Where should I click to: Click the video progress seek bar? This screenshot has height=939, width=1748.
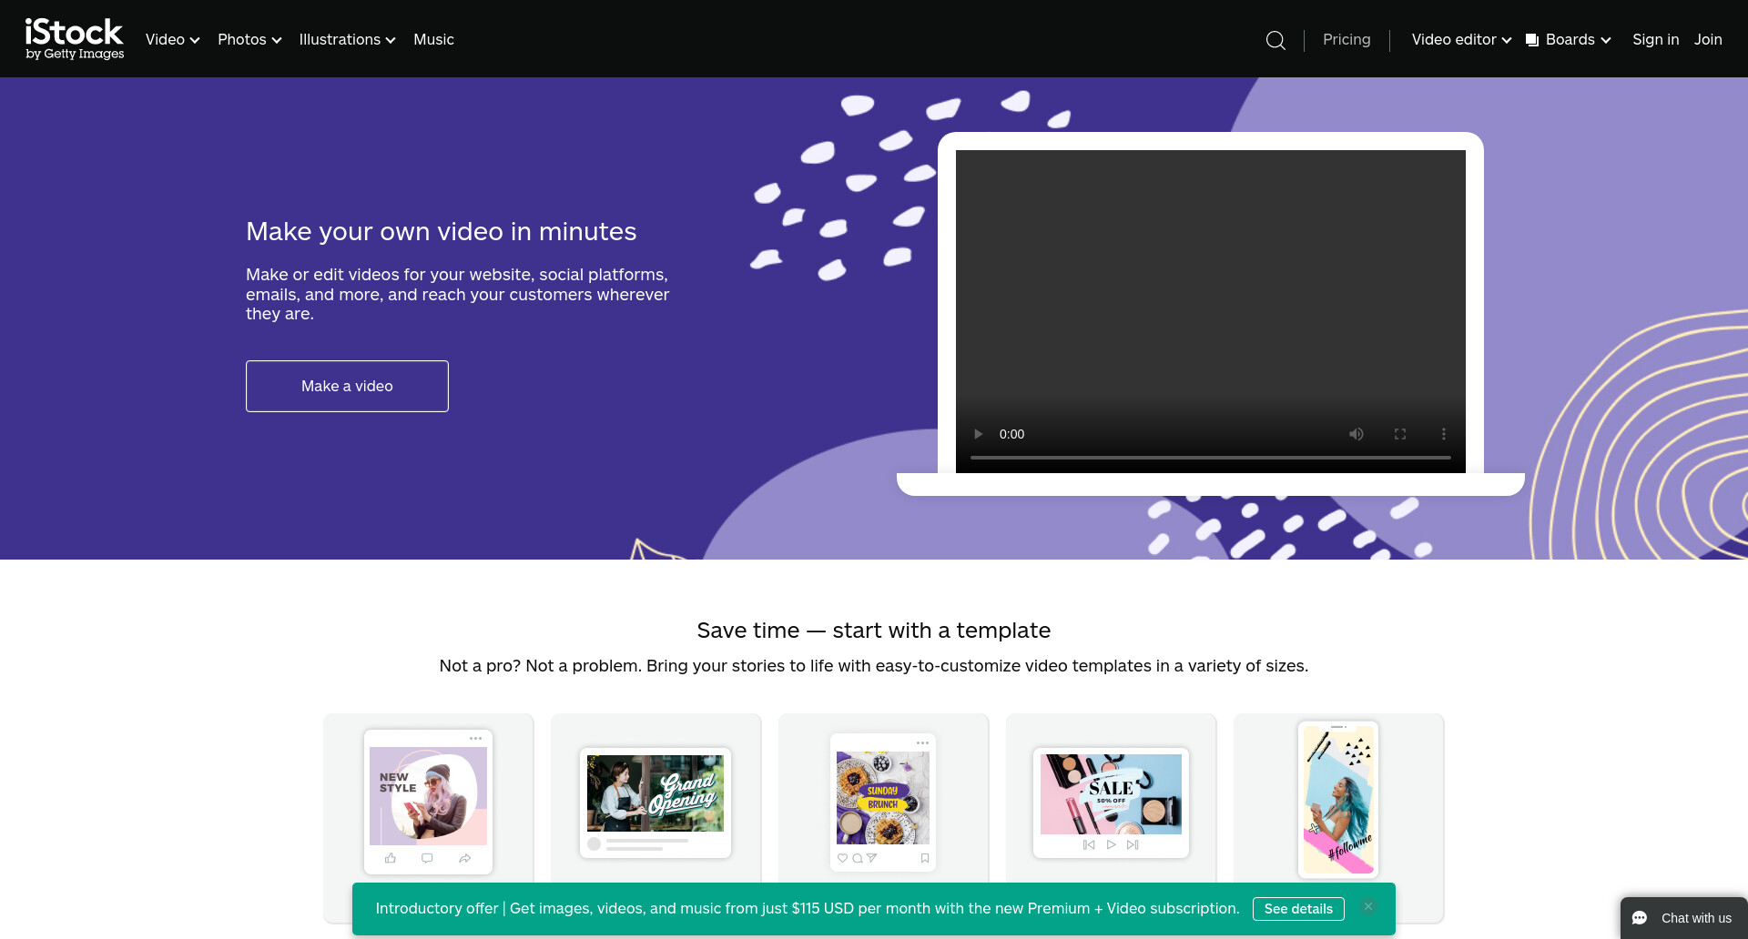pyautogui.click(x=1211, y=458)
